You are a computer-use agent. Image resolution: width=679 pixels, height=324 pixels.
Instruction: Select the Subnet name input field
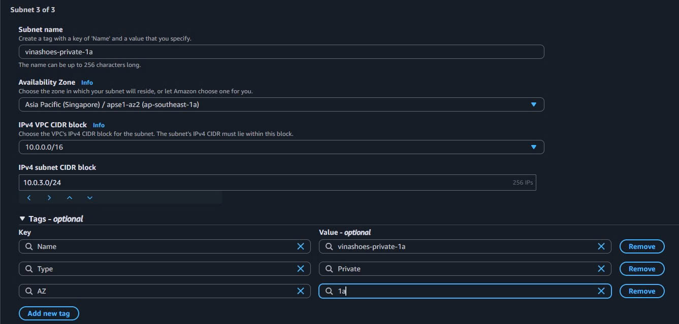[x=281, y=51]
